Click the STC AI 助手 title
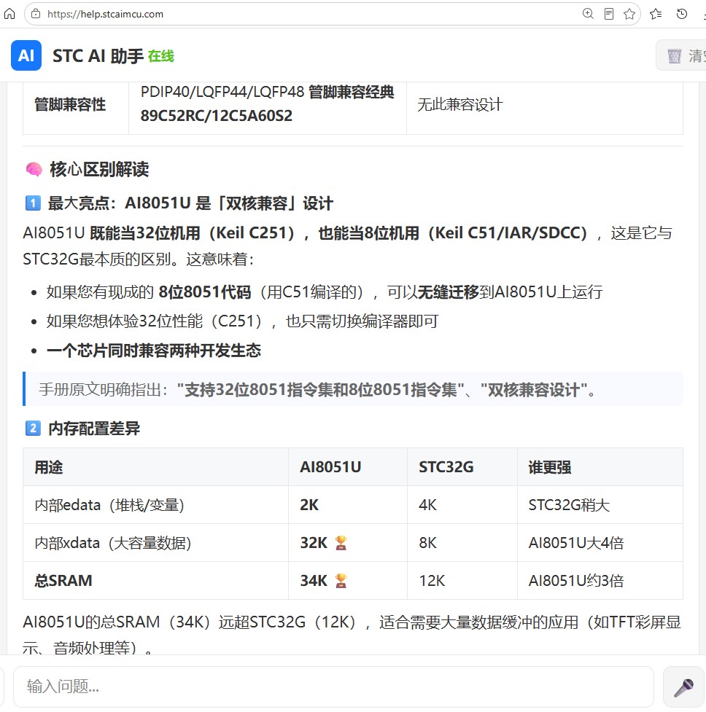This screenshot has width=706, height=712. click(98, 56)
